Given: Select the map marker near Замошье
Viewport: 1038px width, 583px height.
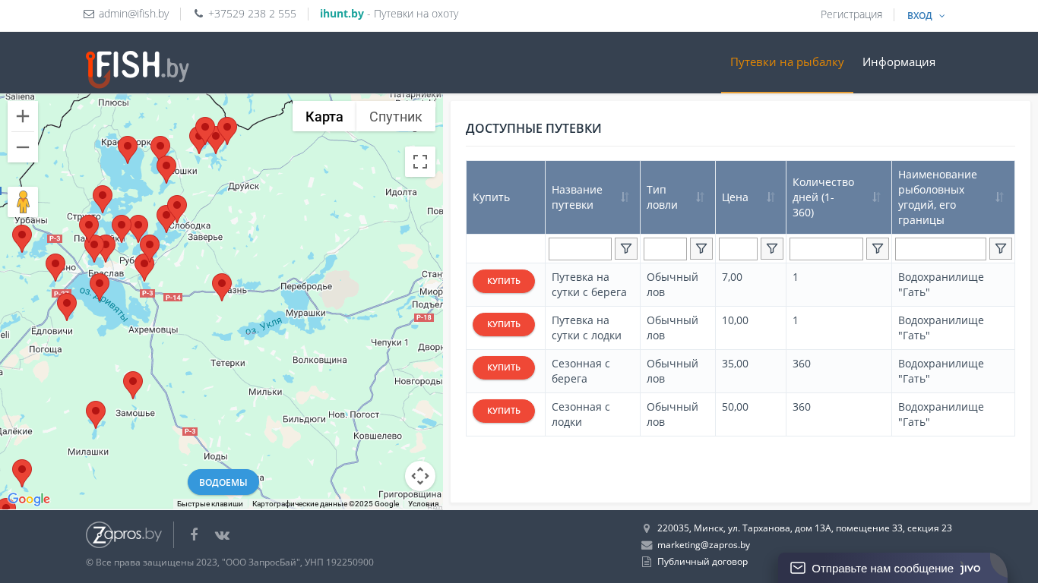Looking at the screenshot, I should 133,385.
